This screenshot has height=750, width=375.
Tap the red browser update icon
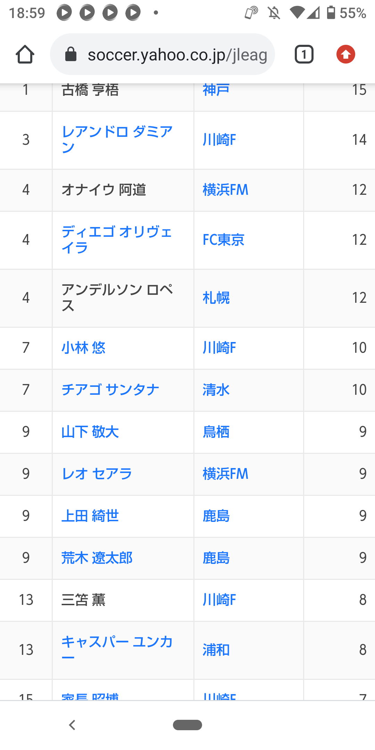tap(345, 55)
